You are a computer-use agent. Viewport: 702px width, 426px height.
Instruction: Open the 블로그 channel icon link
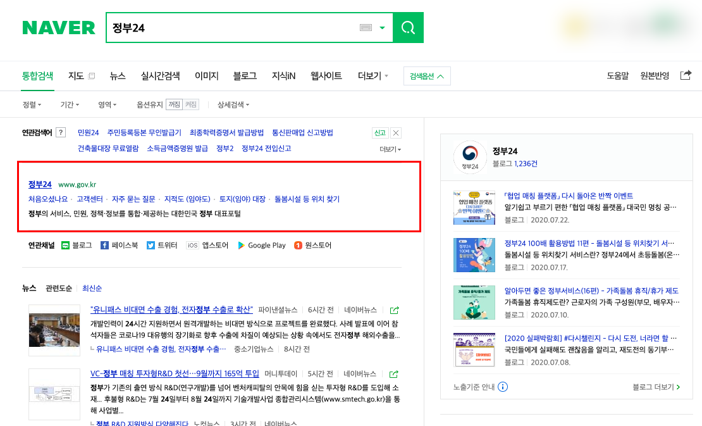(x=77, y=246)
